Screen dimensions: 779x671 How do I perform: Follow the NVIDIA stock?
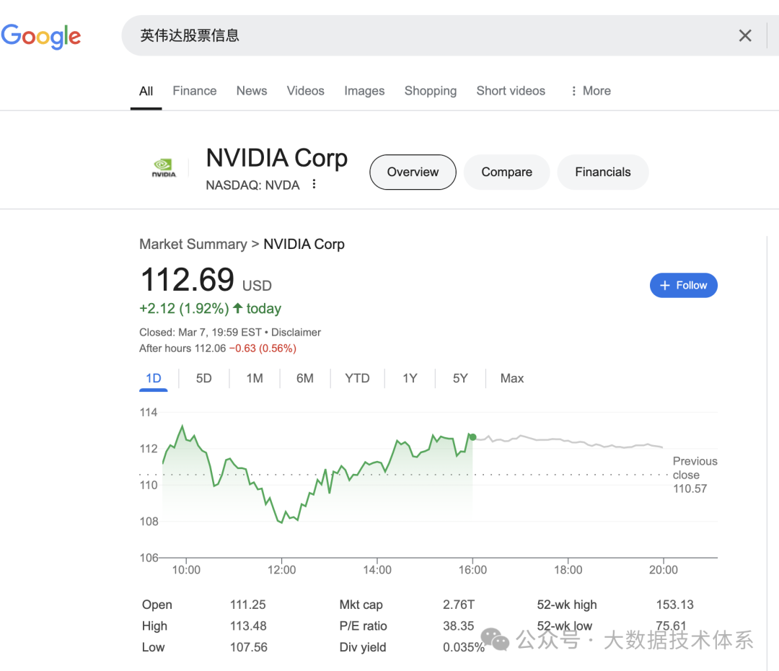tap(683, 285)
